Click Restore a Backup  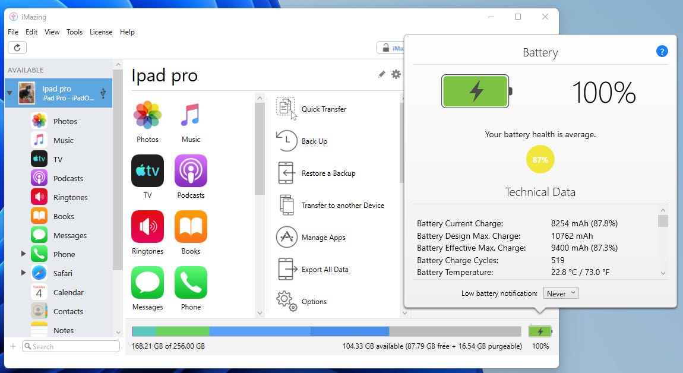click(328, 173)
